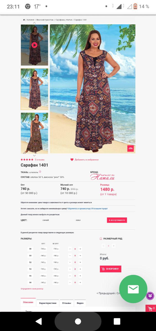
Task: Open the Отзывы tab
Action: pos(66,303)
